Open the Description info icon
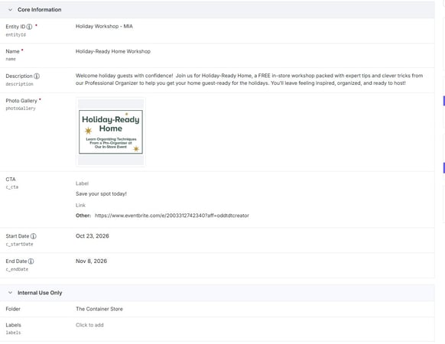This screenshot has width=445, height=344. [x=37, y=76]
